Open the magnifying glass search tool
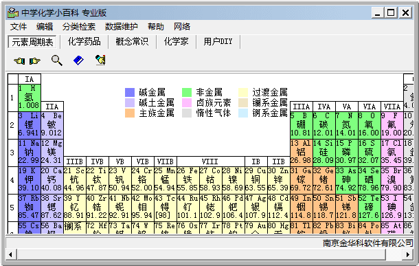Screen dimensions: 419x266 (x=56, y=60)
